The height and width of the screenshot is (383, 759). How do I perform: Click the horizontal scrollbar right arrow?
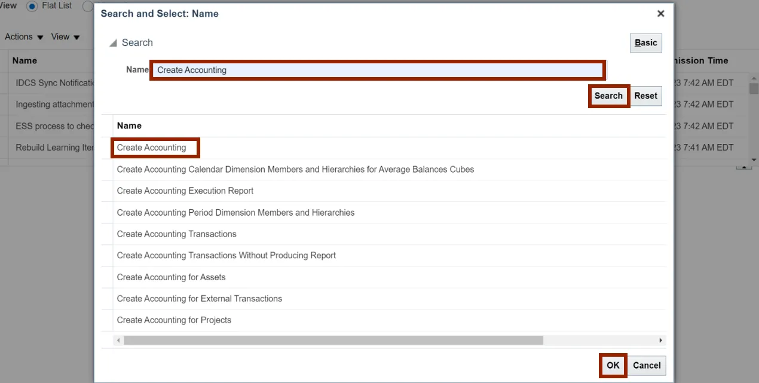tap(660, 341)
